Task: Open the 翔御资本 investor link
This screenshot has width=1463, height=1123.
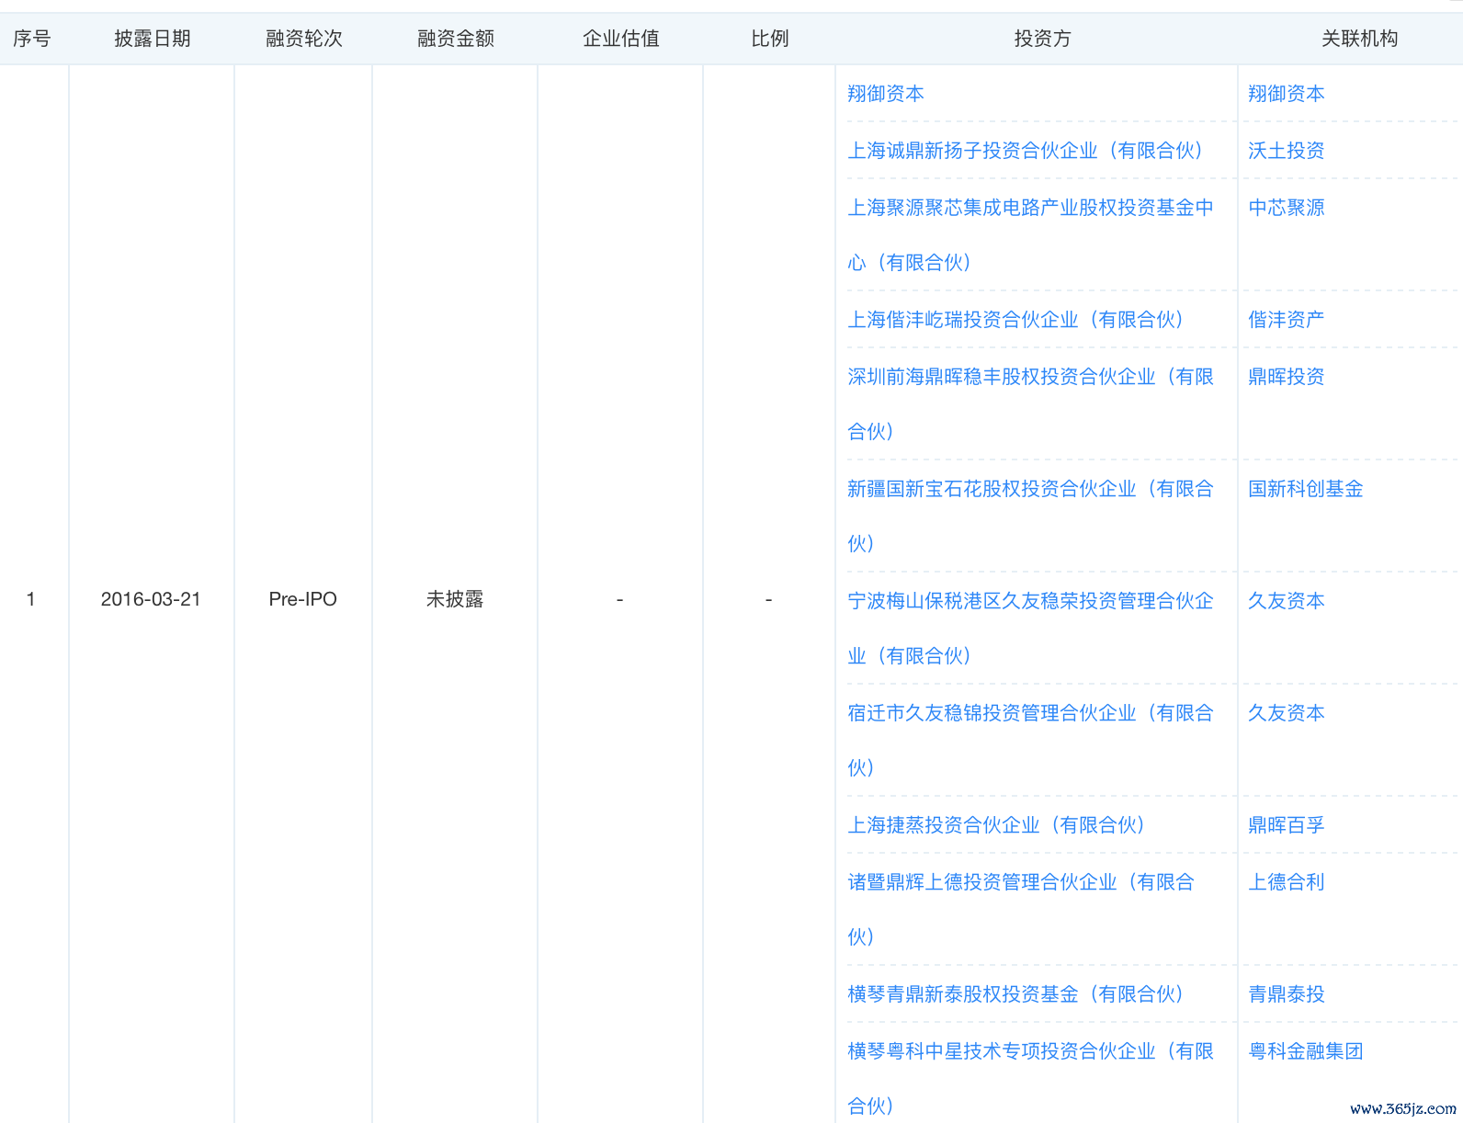Action: point(885,94)
